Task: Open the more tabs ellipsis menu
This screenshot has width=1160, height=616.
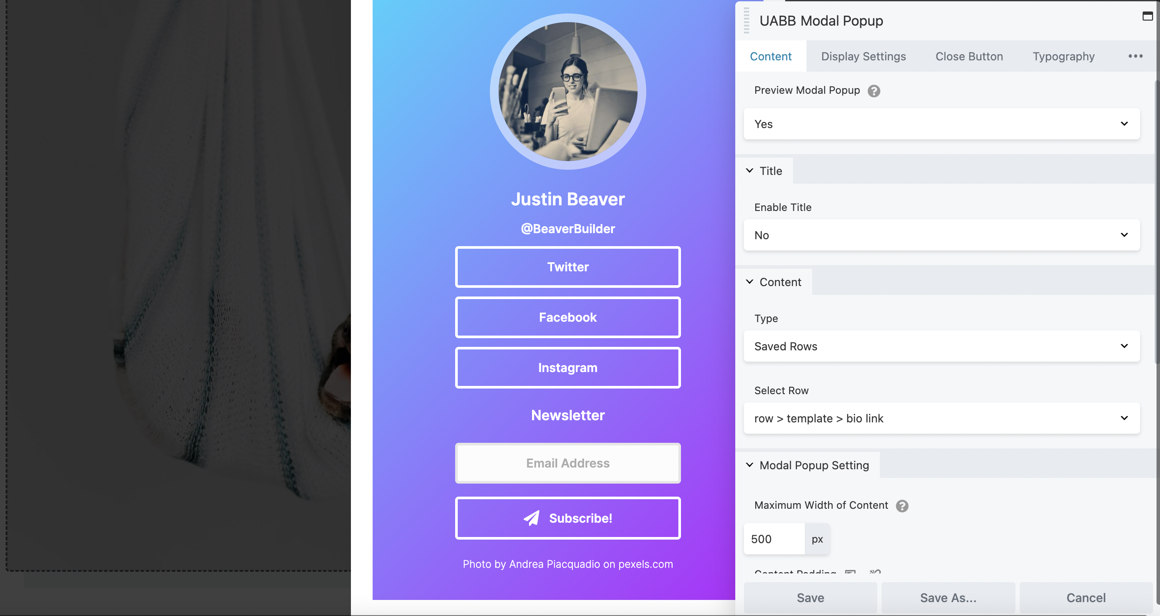Action: pos(1135,56)
